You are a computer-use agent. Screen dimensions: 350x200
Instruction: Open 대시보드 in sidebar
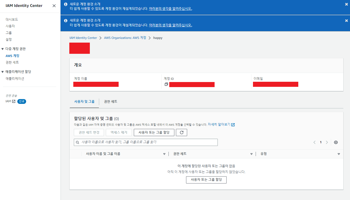coord(12,19)
